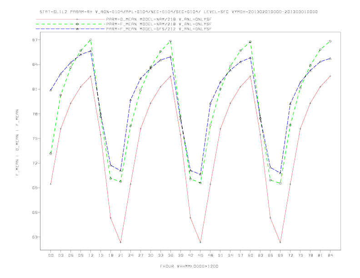Click x-axis tick label 06
The height and width of the screenshot is (278, 360).
[x=71, y=255]
